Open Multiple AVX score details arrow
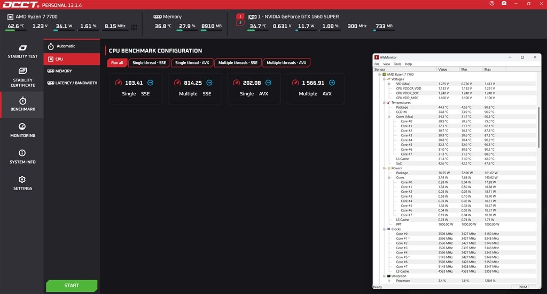The width and height of the screenshot is (547, 294). (332, 83)
